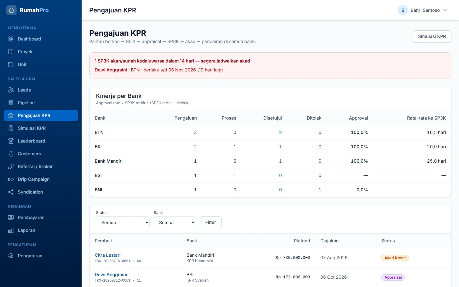Click the Bank Mandiri name in Kinerja table
459x287 pixels.
[x=109, y=161]
